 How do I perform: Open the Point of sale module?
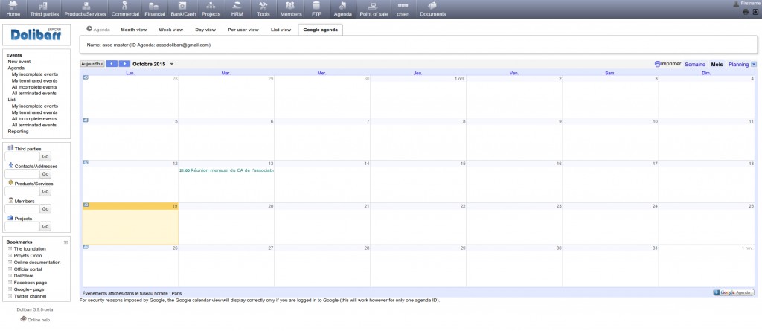pyautogui.click(x=374, y=9)
